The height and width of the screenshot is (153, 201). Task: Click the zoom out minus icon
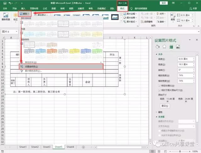click(x=170, y=151)
